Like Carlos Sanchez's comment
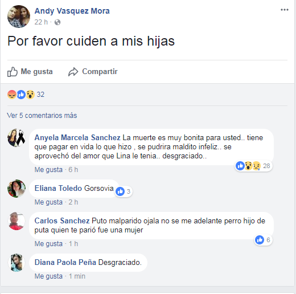This screenshot has width=296, height=294. point(48,244)
